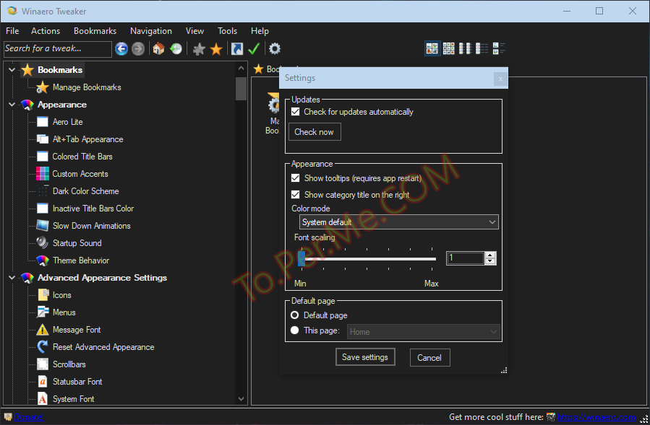Click the blue Back navigation arrow
The height and width of the screenshot is (425, 650).
coord(121,49)
